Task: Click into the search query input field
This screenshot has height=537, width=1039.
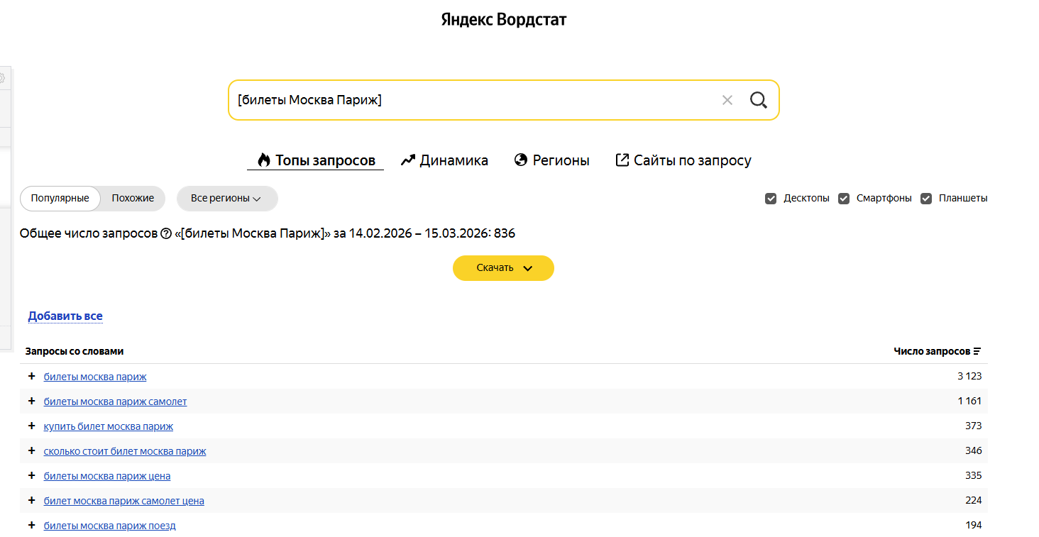Action: pos(468,100)
